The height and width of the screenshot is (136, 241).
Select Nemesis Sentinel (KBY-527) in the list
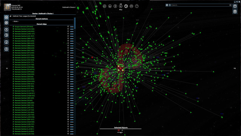(24, 119)
